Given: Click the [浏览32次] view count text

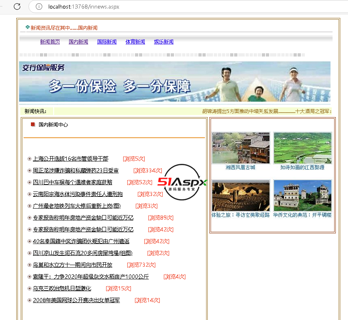Looking at the screenshot, I should coord(150,194).
